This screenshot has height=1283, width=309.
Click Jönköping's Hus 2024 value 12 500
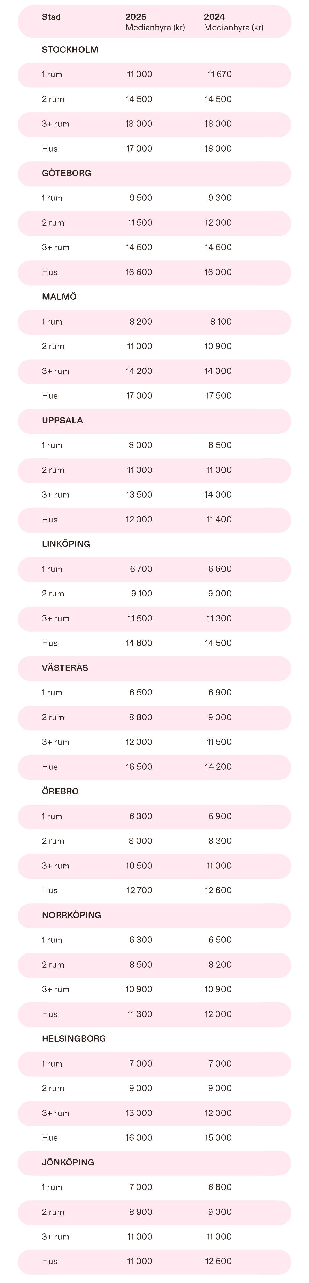point(218,1262)
